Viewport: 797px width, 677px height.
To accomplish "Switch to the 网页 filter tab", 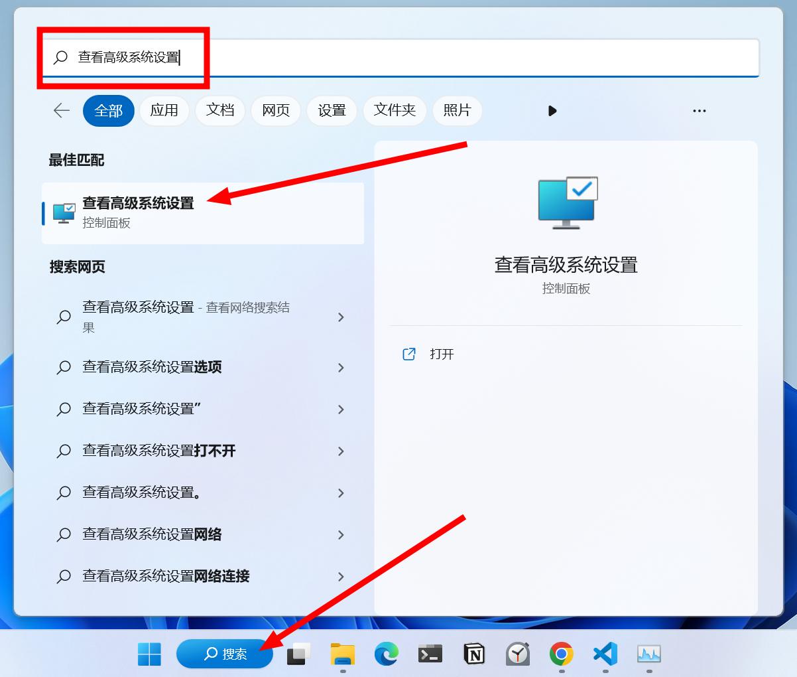I will pos(276,111).
